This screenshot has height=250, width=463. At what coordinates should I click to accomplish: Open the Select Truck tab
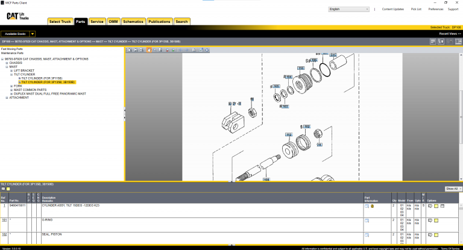point(60,22)
